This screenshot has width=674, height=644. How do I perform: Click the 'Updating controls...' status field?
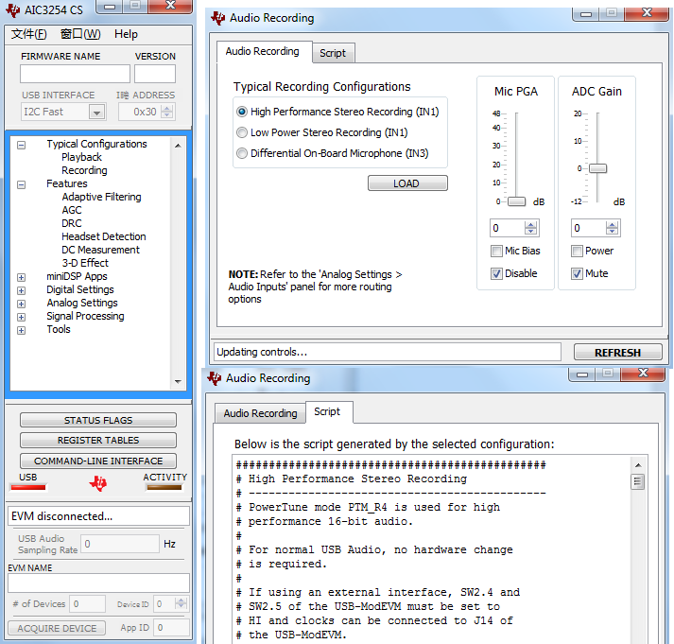[x=388, y=352]
